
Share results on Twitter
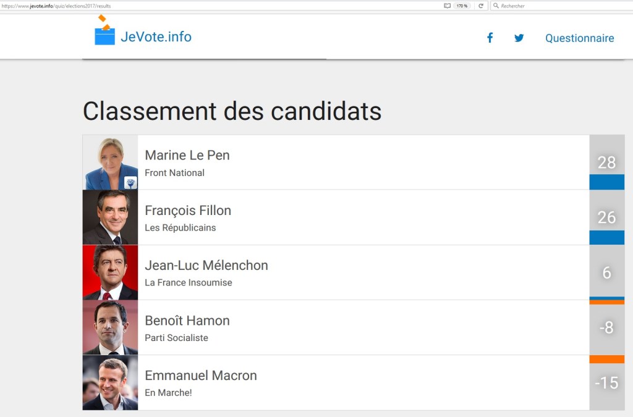pos(519,38)
